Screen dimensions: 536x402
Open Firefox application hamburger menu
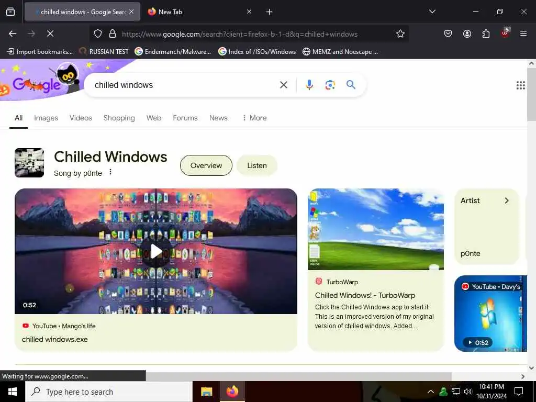523,33
